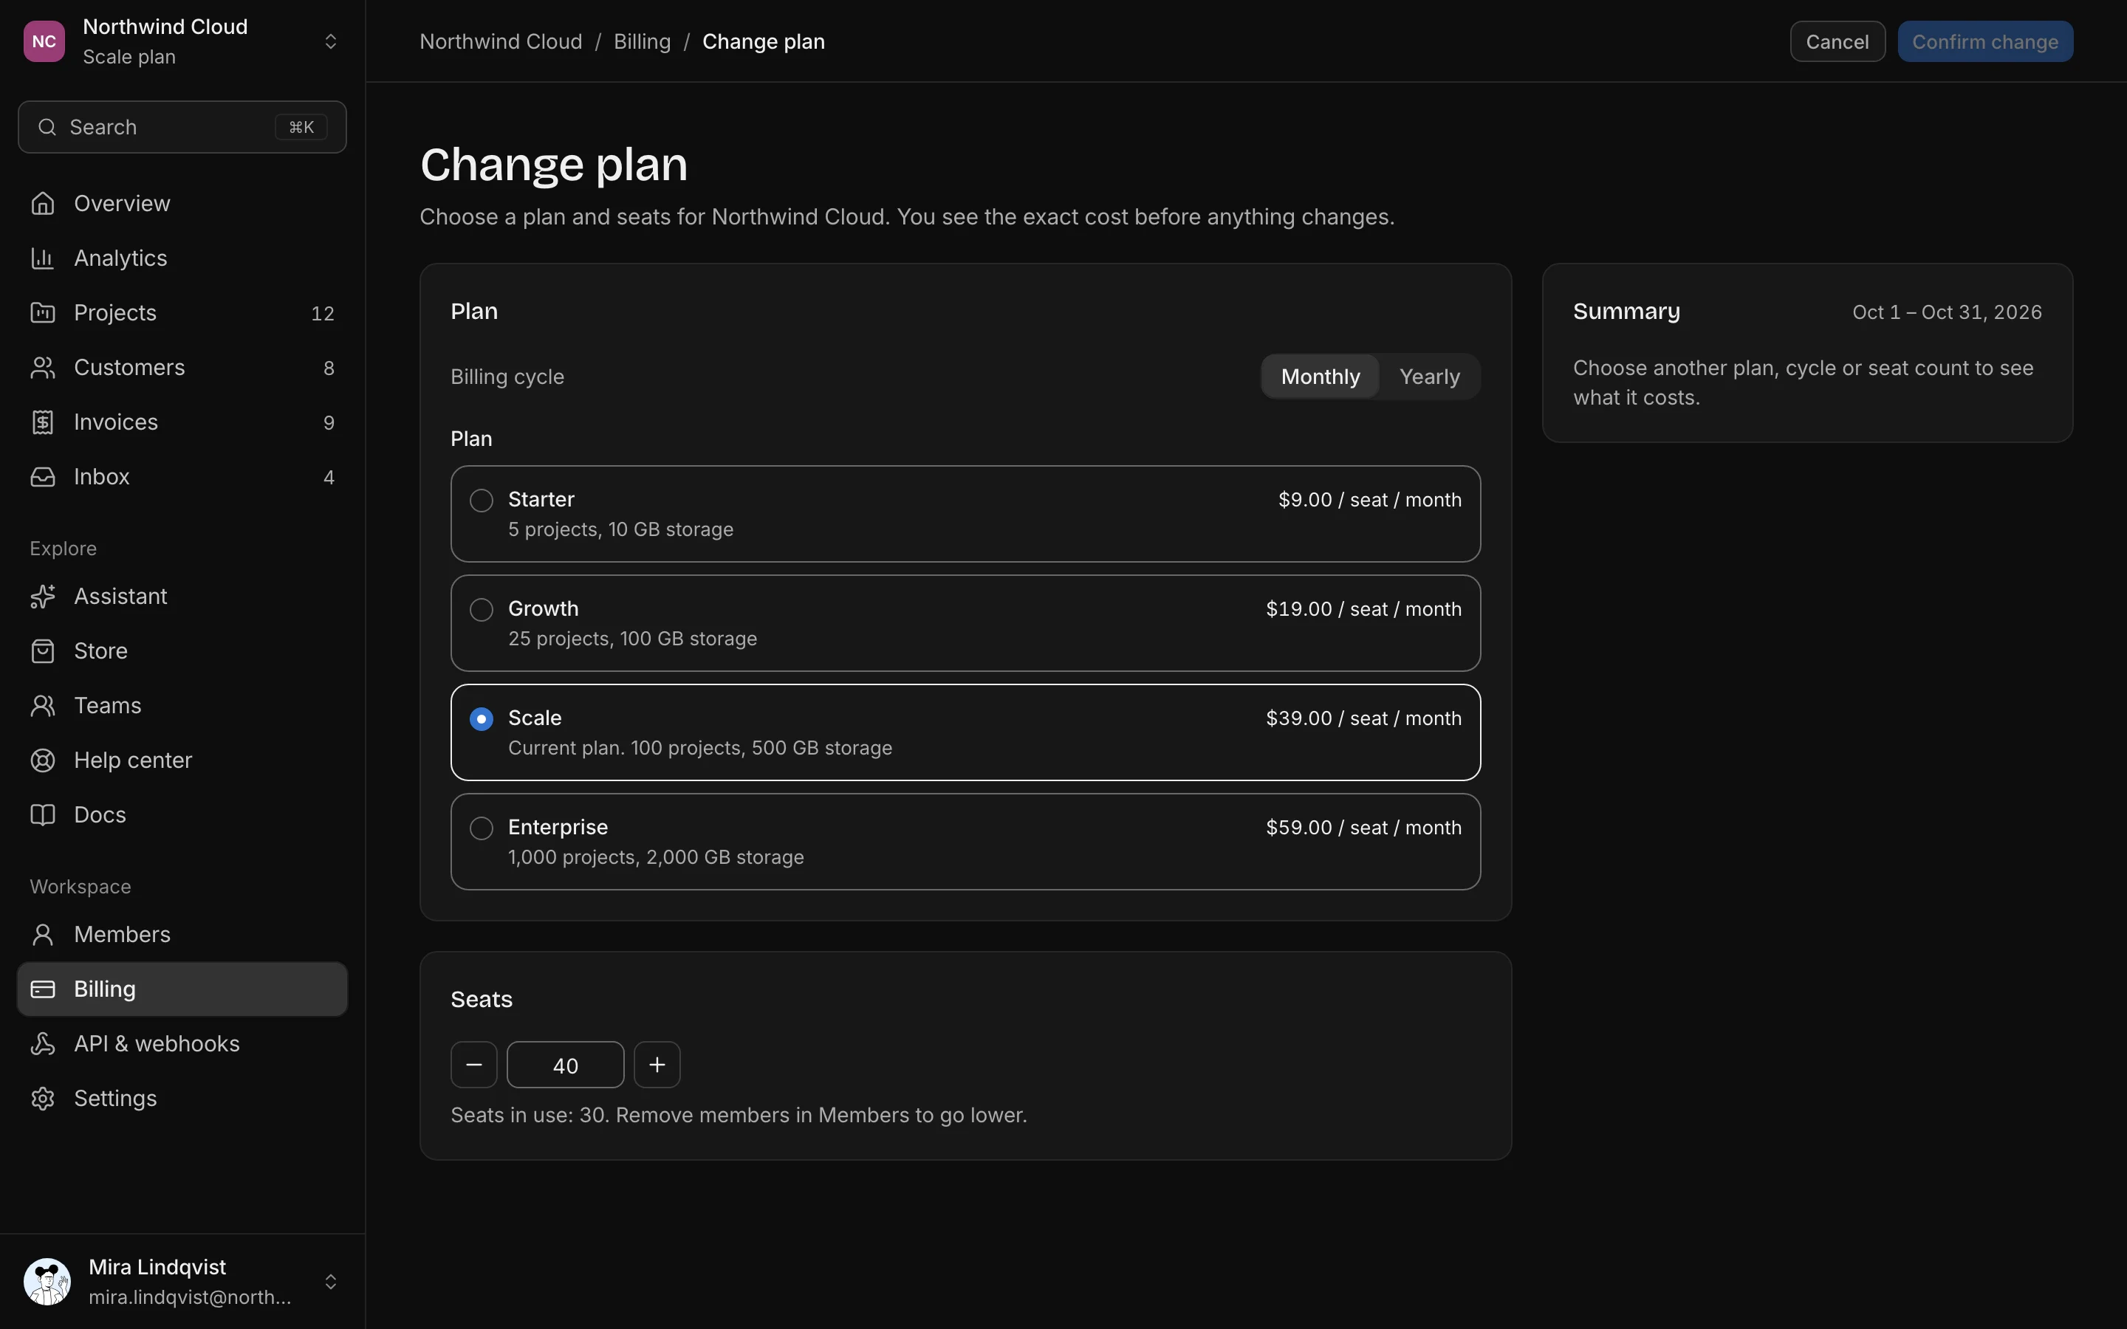Click the magnifier icon in the Search box

click(47, 128)
